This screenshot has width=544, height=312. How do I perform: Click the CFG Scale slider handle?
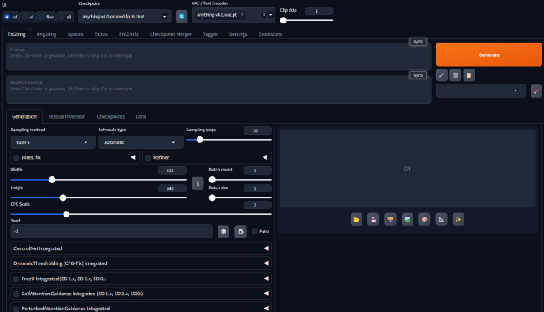[x=66, y=214]
